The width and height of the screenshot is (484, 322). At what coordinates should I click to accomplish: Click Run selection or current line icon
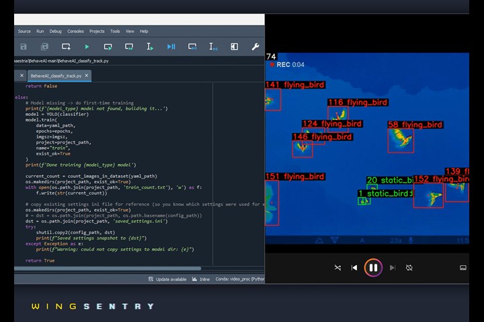click(x=150, y=47)
